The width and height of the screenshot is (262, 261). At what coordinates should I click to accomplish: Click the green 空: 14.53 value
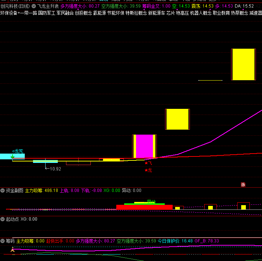[x=181, y=6]
